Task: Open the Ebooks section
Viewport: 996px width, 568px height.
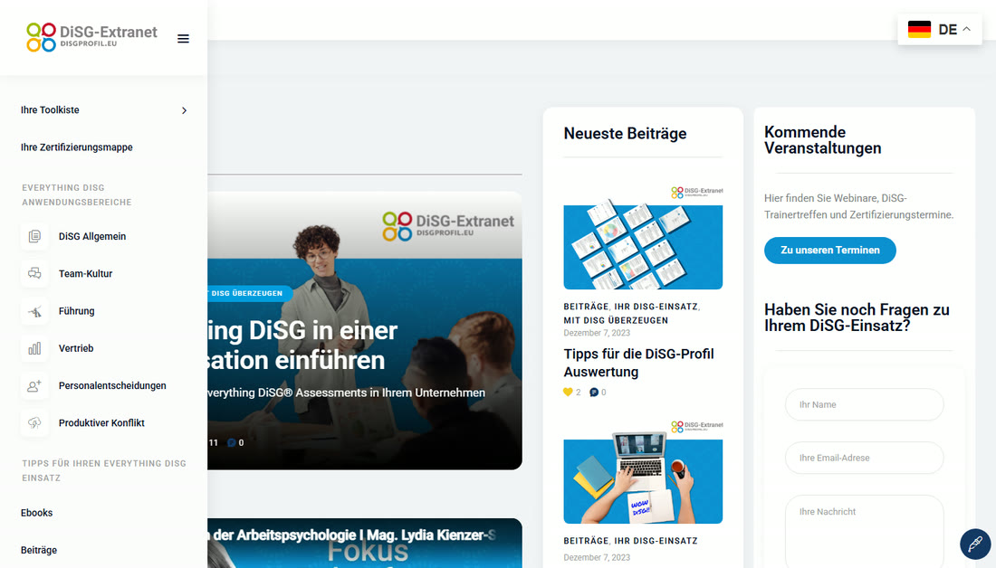Action: [37, 513]
